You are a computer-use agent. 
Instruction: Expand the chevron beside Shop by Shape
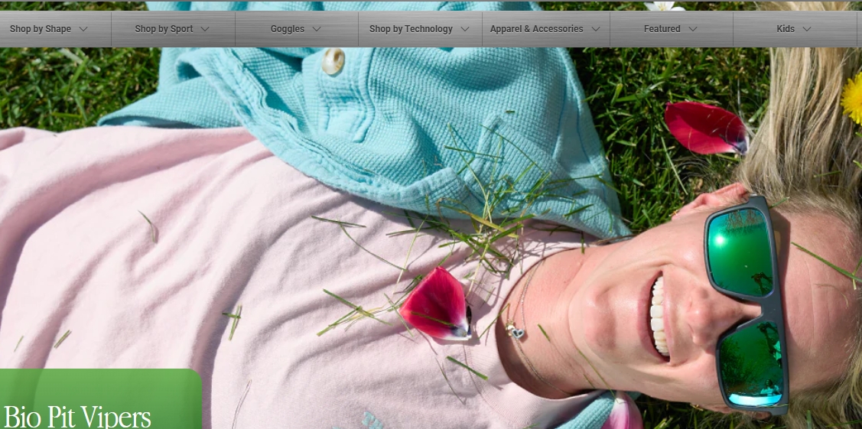pos(83,29)
